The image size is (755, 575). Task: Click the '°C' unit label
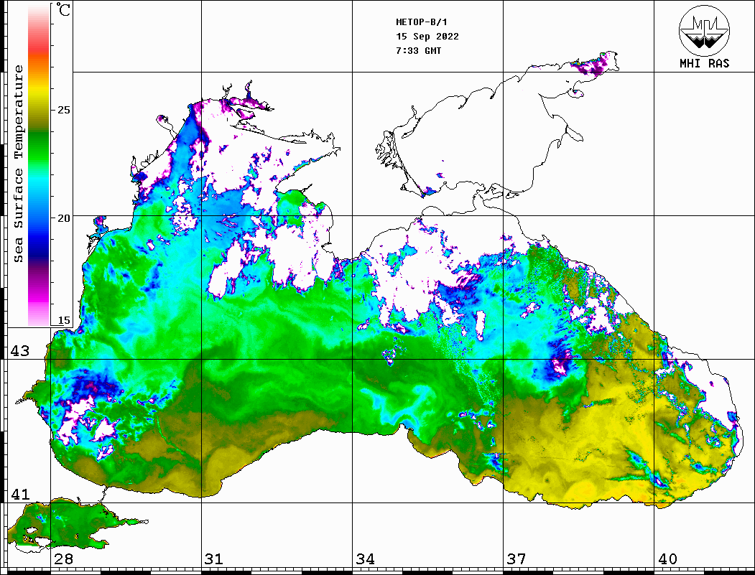tap(63, 9)
